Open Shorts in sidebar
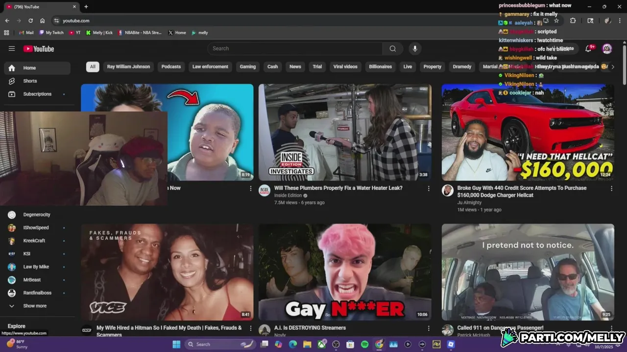 pos(37,81)
